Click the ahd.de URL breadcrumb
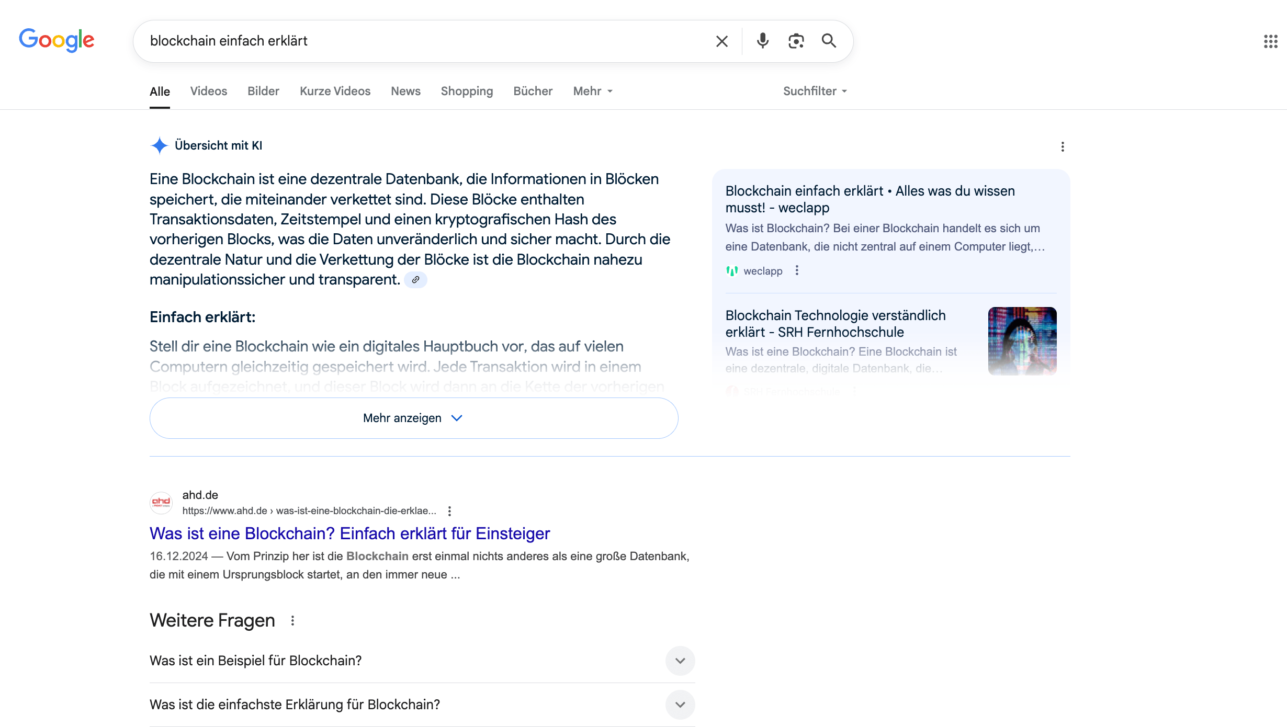1287x727 pixels. 309,511
